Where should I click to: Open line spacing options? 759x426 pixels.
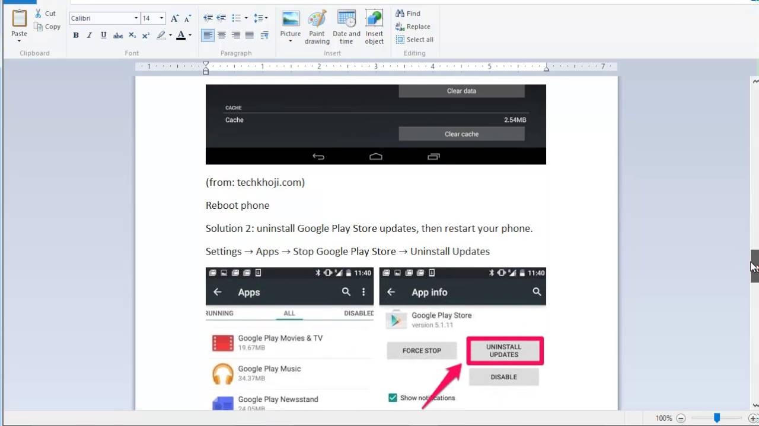(x=258, y=18)
